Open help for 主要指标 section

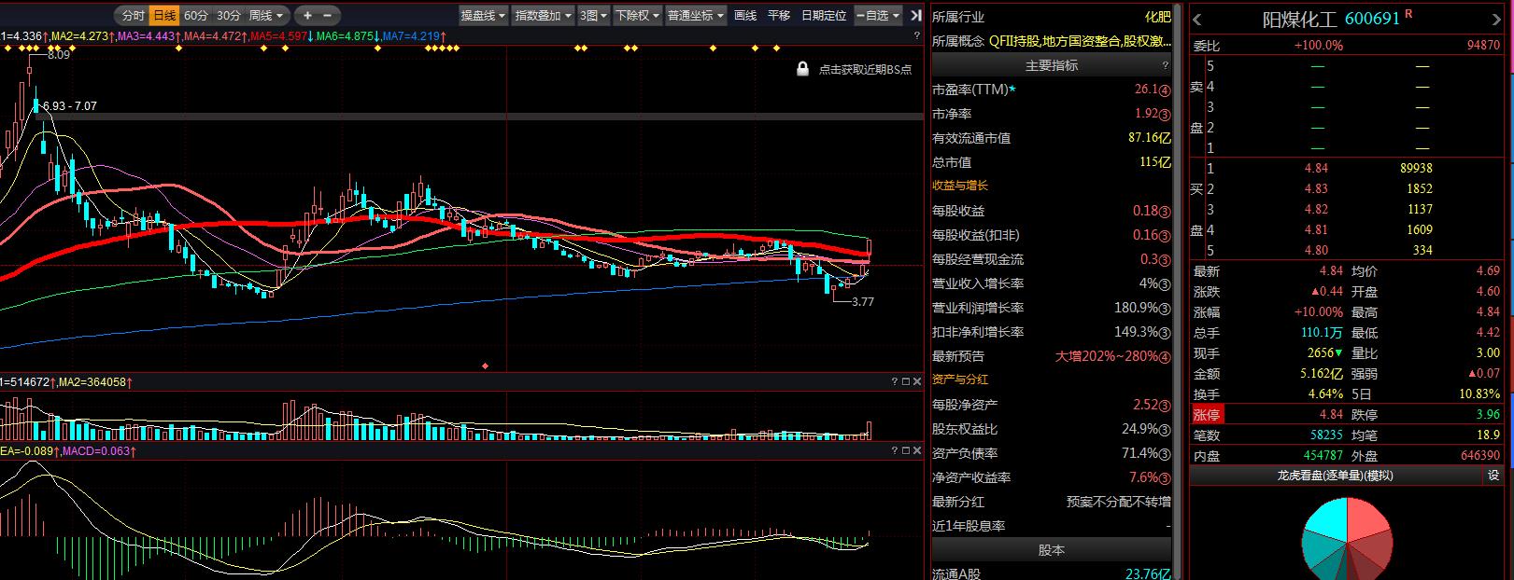(1165, 65)
